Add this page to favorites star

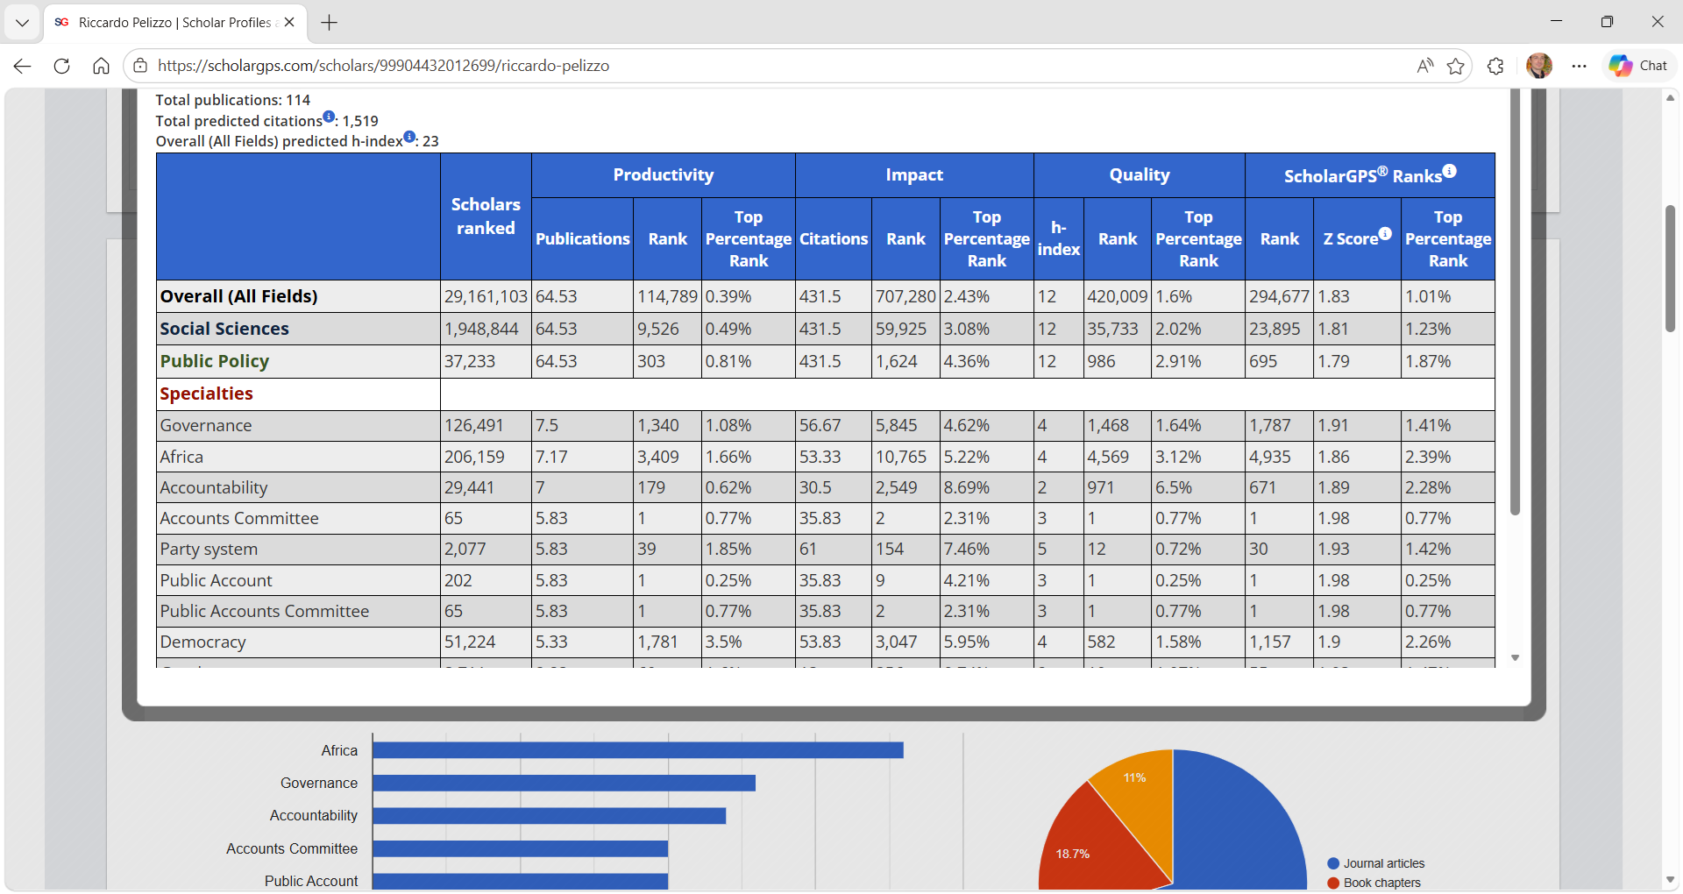[1456, 66]
